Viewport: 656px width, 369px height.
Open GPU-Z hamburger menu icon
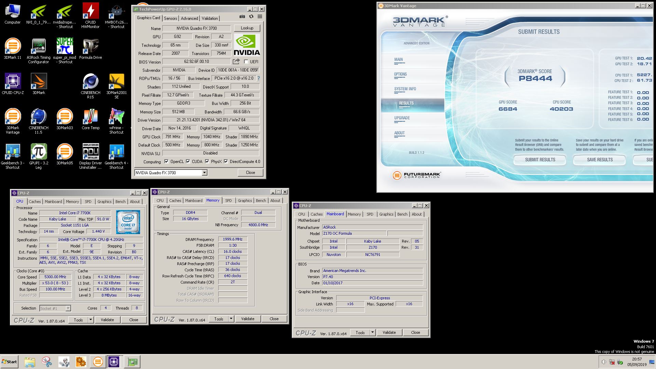(260, 16)
